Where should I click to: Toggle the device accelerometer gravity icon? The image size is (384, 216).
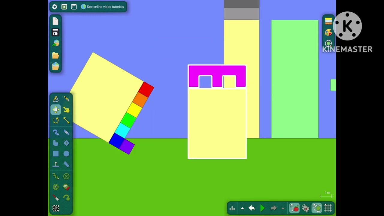(306, 208)
